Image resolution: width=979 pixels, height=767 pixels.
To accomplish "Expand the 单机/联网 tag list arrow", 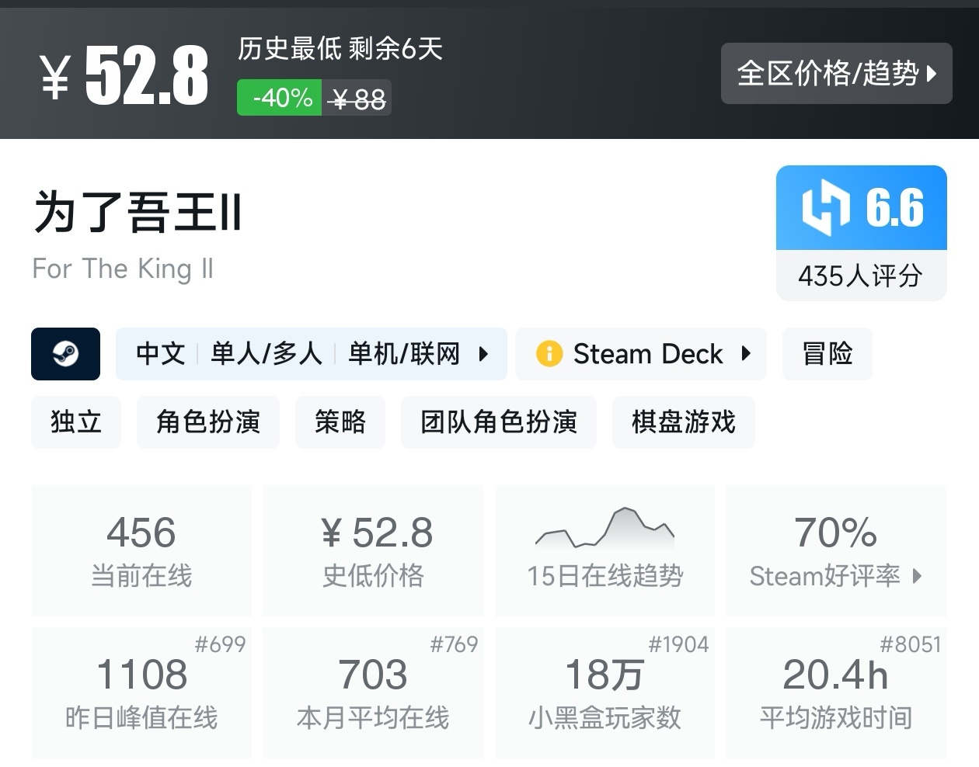I will click(483, 354).
